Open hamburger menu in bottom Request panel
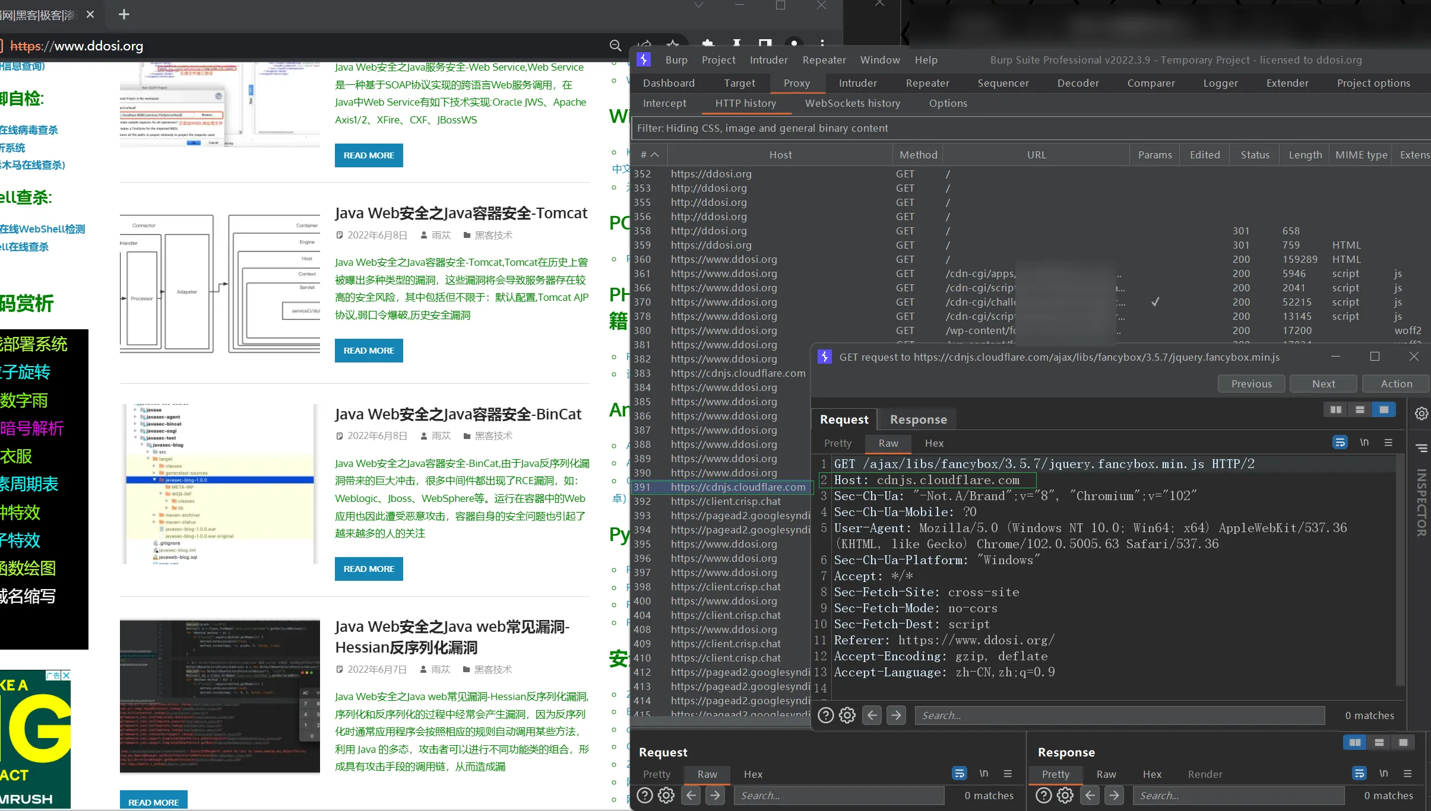This screenshot has width=1431, height=811. [x=1008, y=774]
